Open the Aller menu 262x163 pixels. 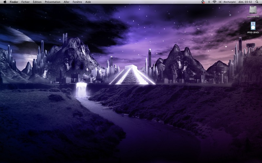[66, 2]
